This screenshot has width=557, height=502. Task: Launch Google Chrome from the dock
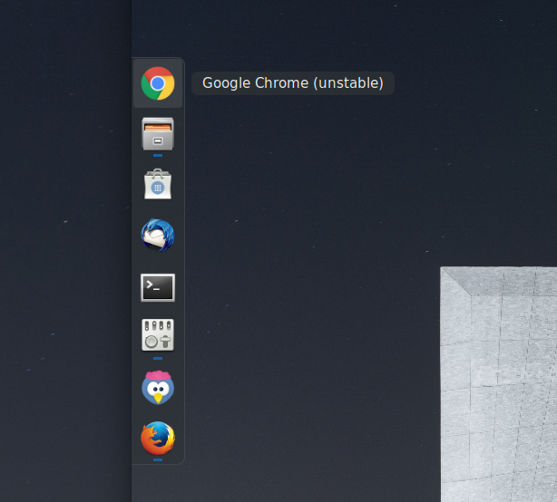158,83
